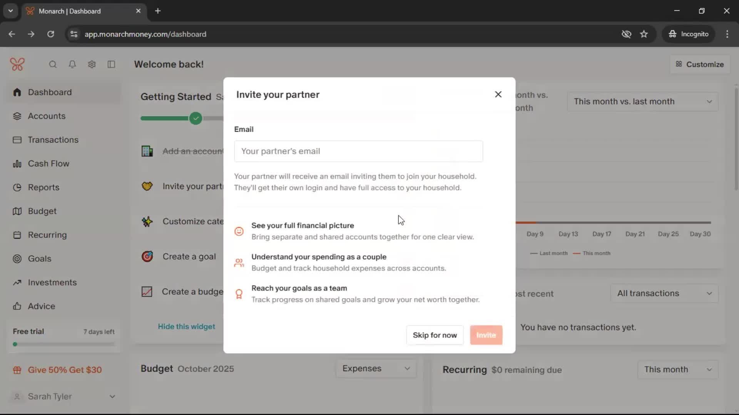Collapse sidebar with the panel icon
739x415 pixels.
[111, 64]
